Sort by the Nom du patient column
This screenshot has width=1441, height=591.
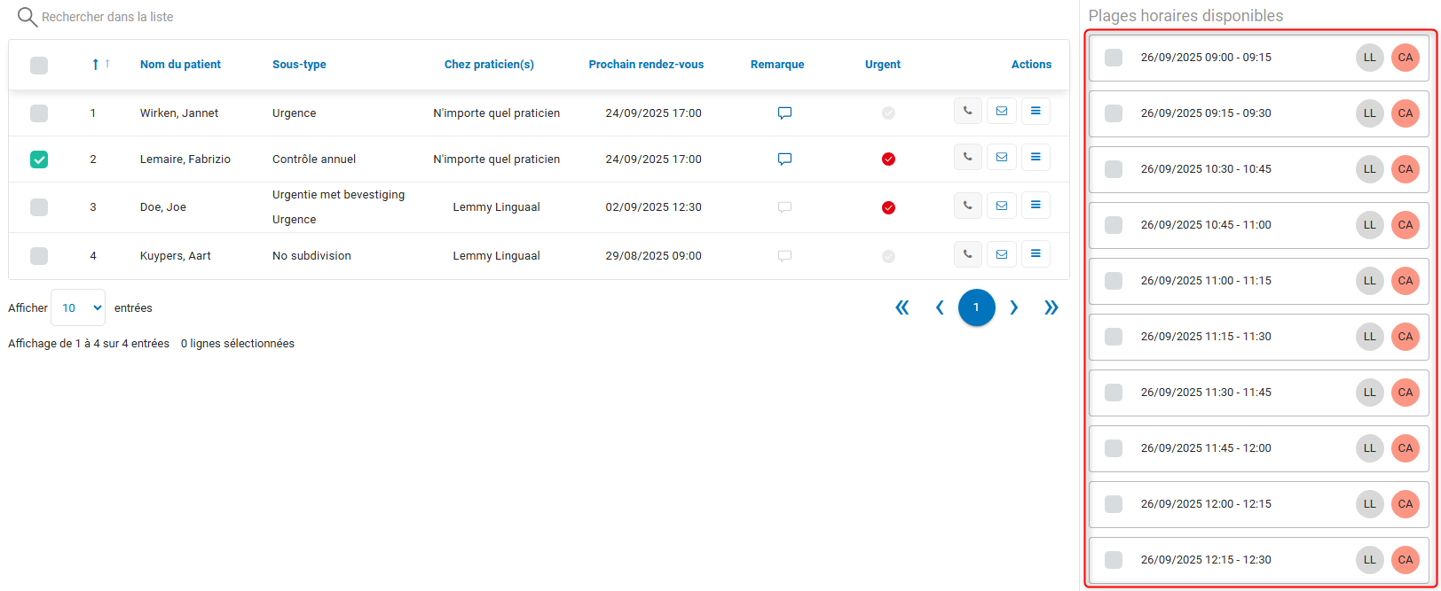(180, 65)
